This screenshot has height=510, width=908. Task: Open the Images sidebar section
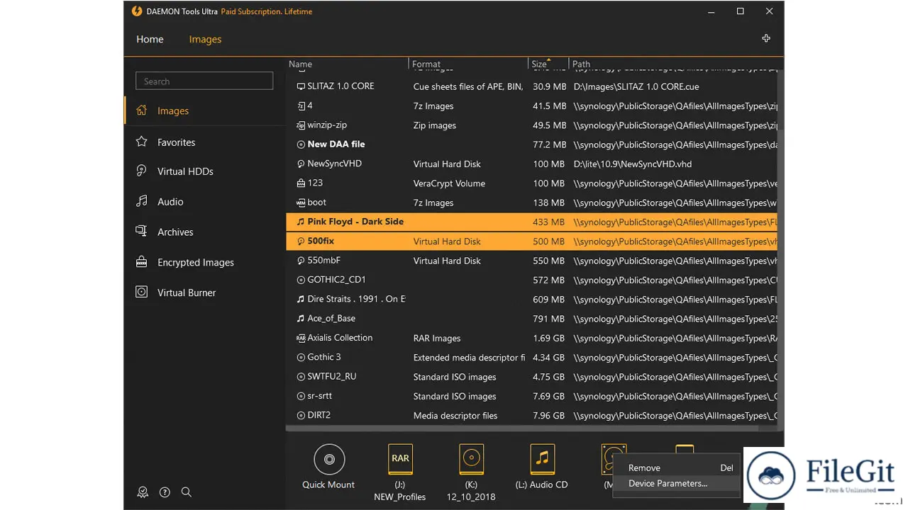click(204, 111)
